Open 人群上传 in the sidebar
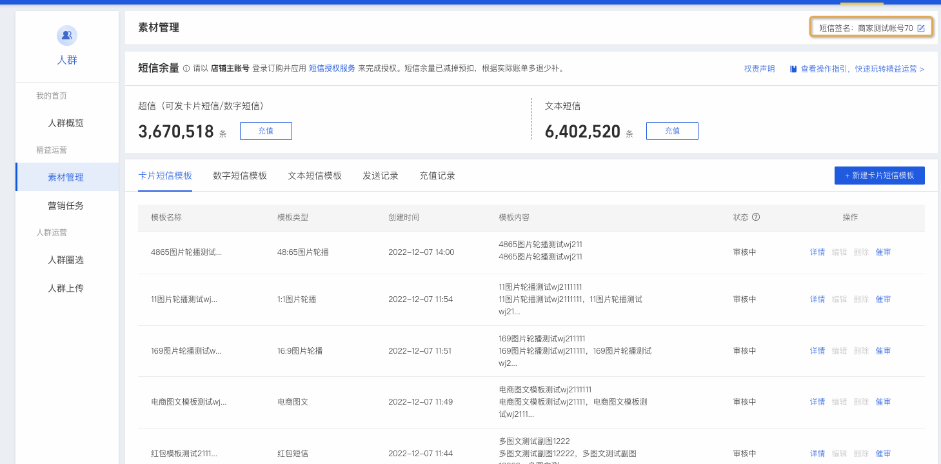Screen dimensions: 941x464 click(66, 288)
